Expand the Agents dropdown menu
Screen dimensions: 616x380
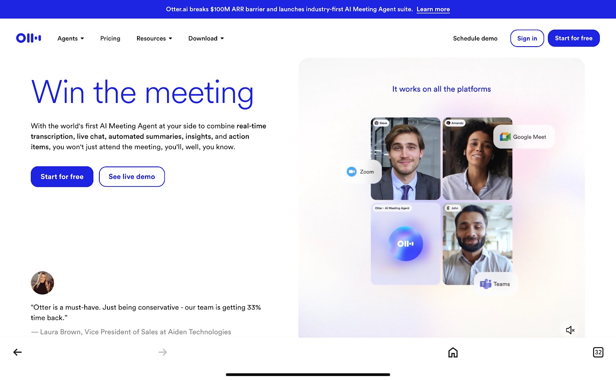(70, 38)
